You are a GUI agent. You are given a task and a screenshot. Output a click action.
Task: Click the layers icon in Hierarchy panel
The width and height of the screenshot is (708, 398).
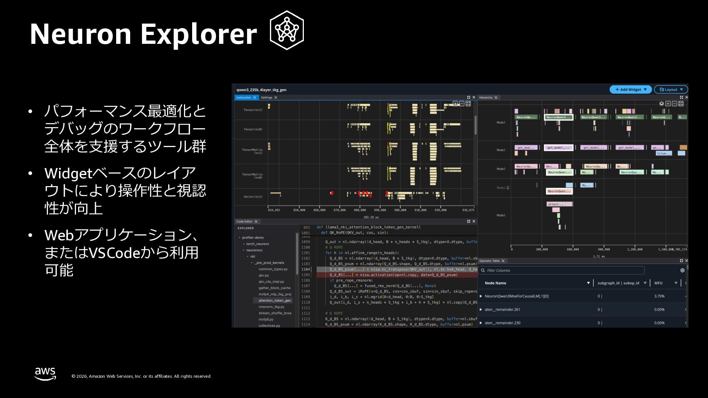point(662,104)
